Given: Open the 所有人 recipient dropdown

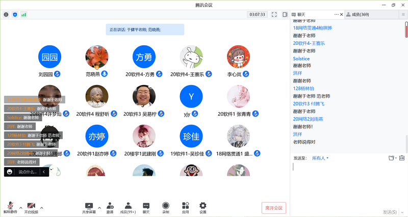Looking at the screenshot, I should tap(320, 158).
